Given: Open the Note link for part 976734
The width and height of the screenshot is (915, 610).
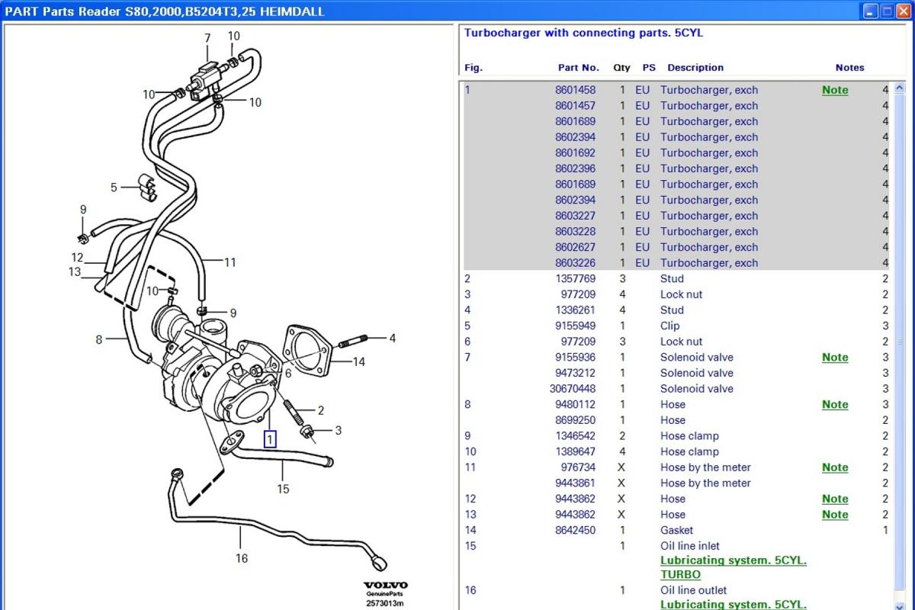Looking at the screenshot, I should (x=835, y=467).
